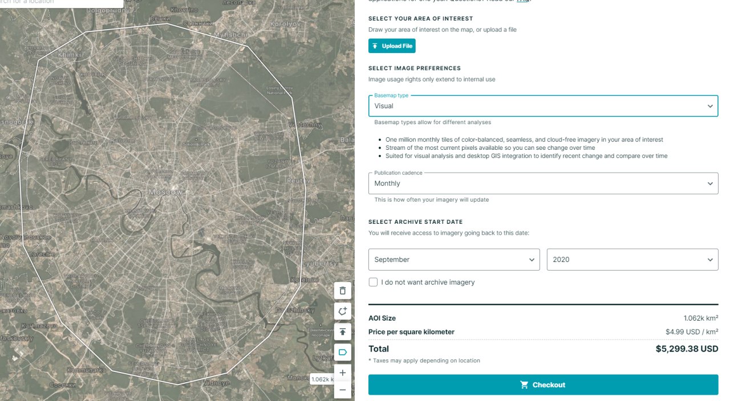Click the Kommunarka label on the map

(87, 370)
